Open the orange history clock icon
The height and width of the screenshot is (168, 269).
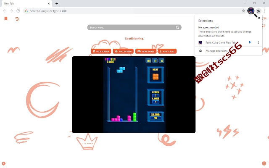point(17,18)
